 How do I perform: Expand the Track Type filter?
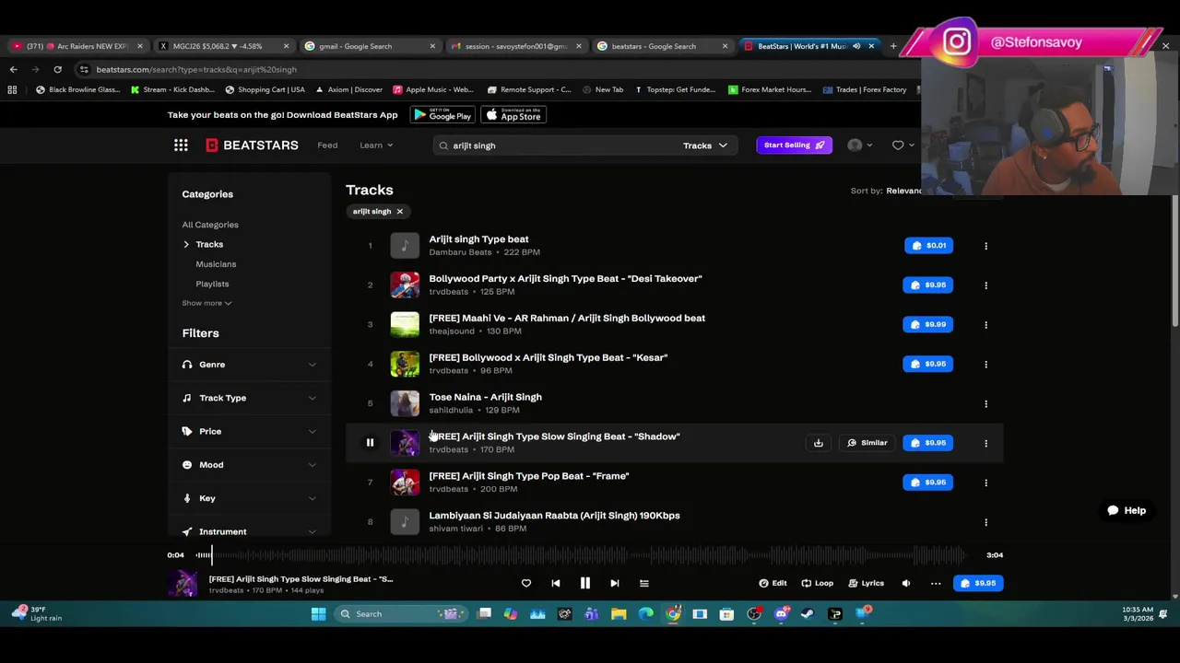(249, 398)
